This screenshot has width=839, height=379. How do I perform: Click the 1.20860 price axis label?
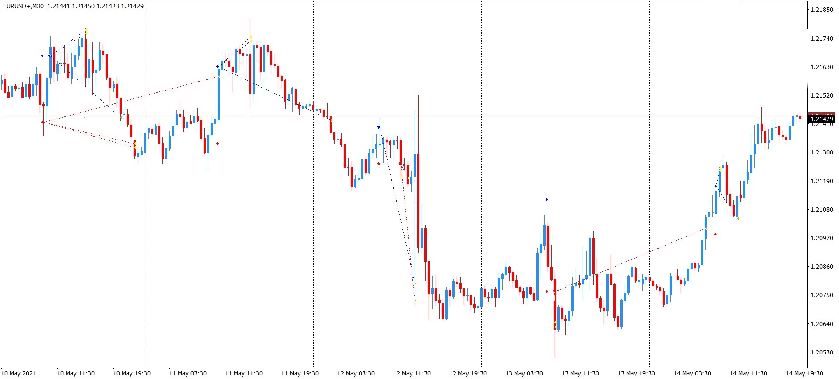pos(822,267)
